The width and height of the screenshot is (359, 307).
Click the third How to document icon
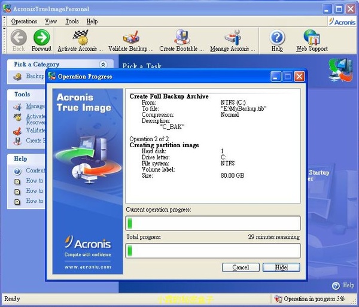(x=17, y=202)
